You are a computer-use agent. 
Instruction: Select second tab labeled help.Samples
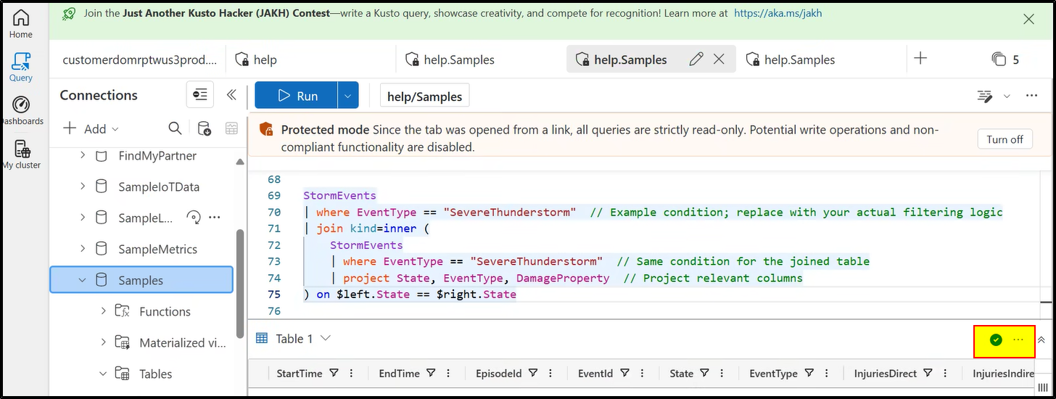click(x=480, y=59)
